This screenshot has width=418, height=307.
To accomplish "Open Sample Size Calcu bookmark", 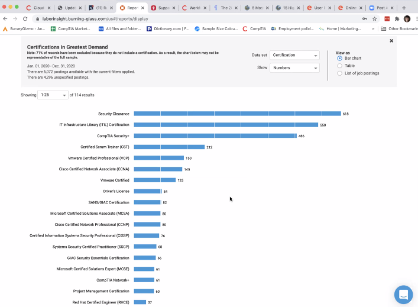I will click(216, 28).
